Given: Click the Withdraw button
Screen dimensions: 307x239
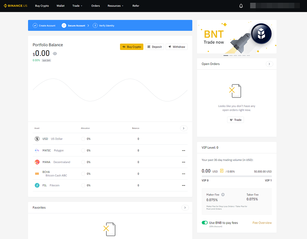Looking at the screenshot, I should point(177,47).
